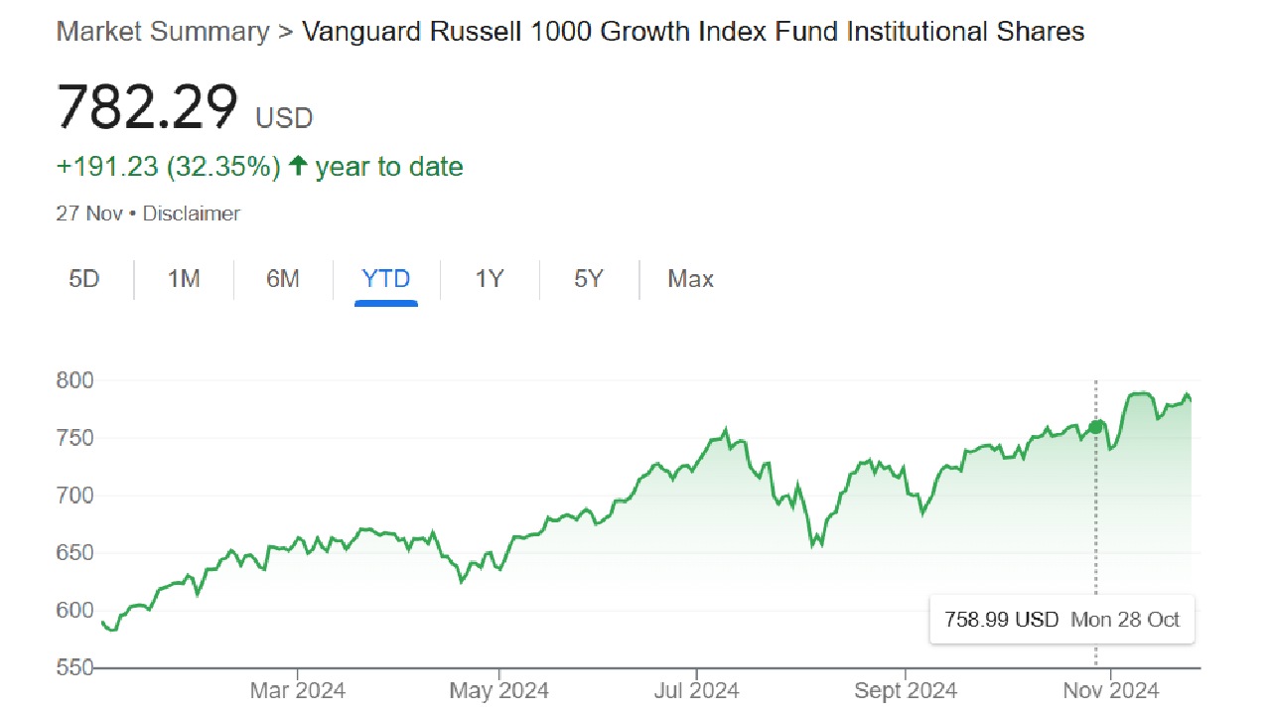This screenshot has width=1271, height=715.
Task: Click the 782.29 price value
Action: pyautogui.click(x=148, y=107)
